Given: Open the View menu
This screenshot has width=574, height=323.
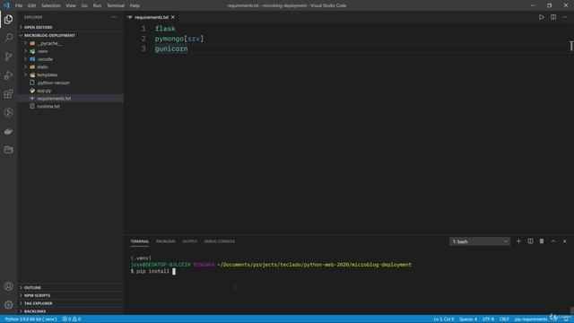Looking at the screenshot, I should pos(71,5).
